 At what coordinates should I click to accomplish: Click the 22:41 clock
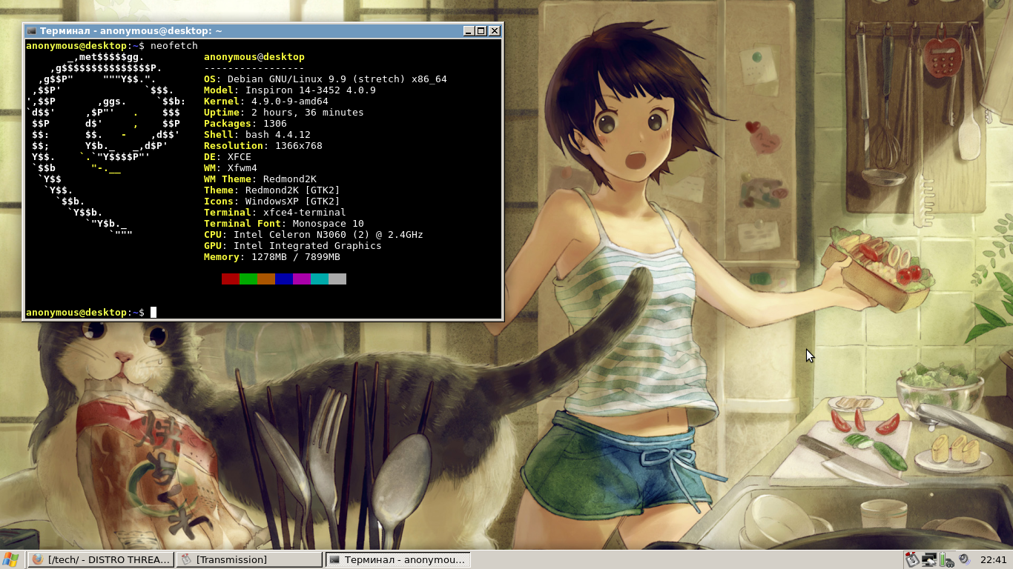tap(993, 559)
